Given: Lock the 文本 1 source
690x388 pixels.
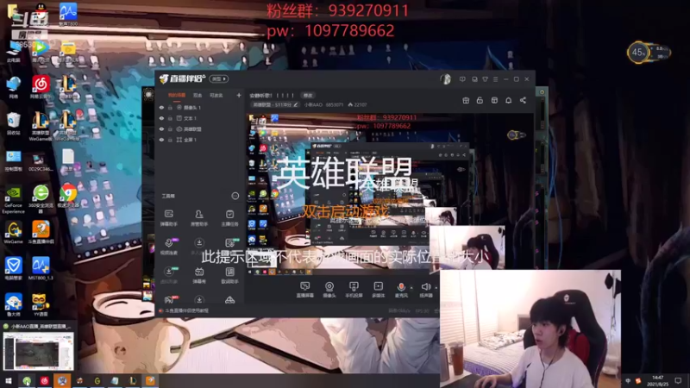Looking at the screenshot, I should point(170,118).
